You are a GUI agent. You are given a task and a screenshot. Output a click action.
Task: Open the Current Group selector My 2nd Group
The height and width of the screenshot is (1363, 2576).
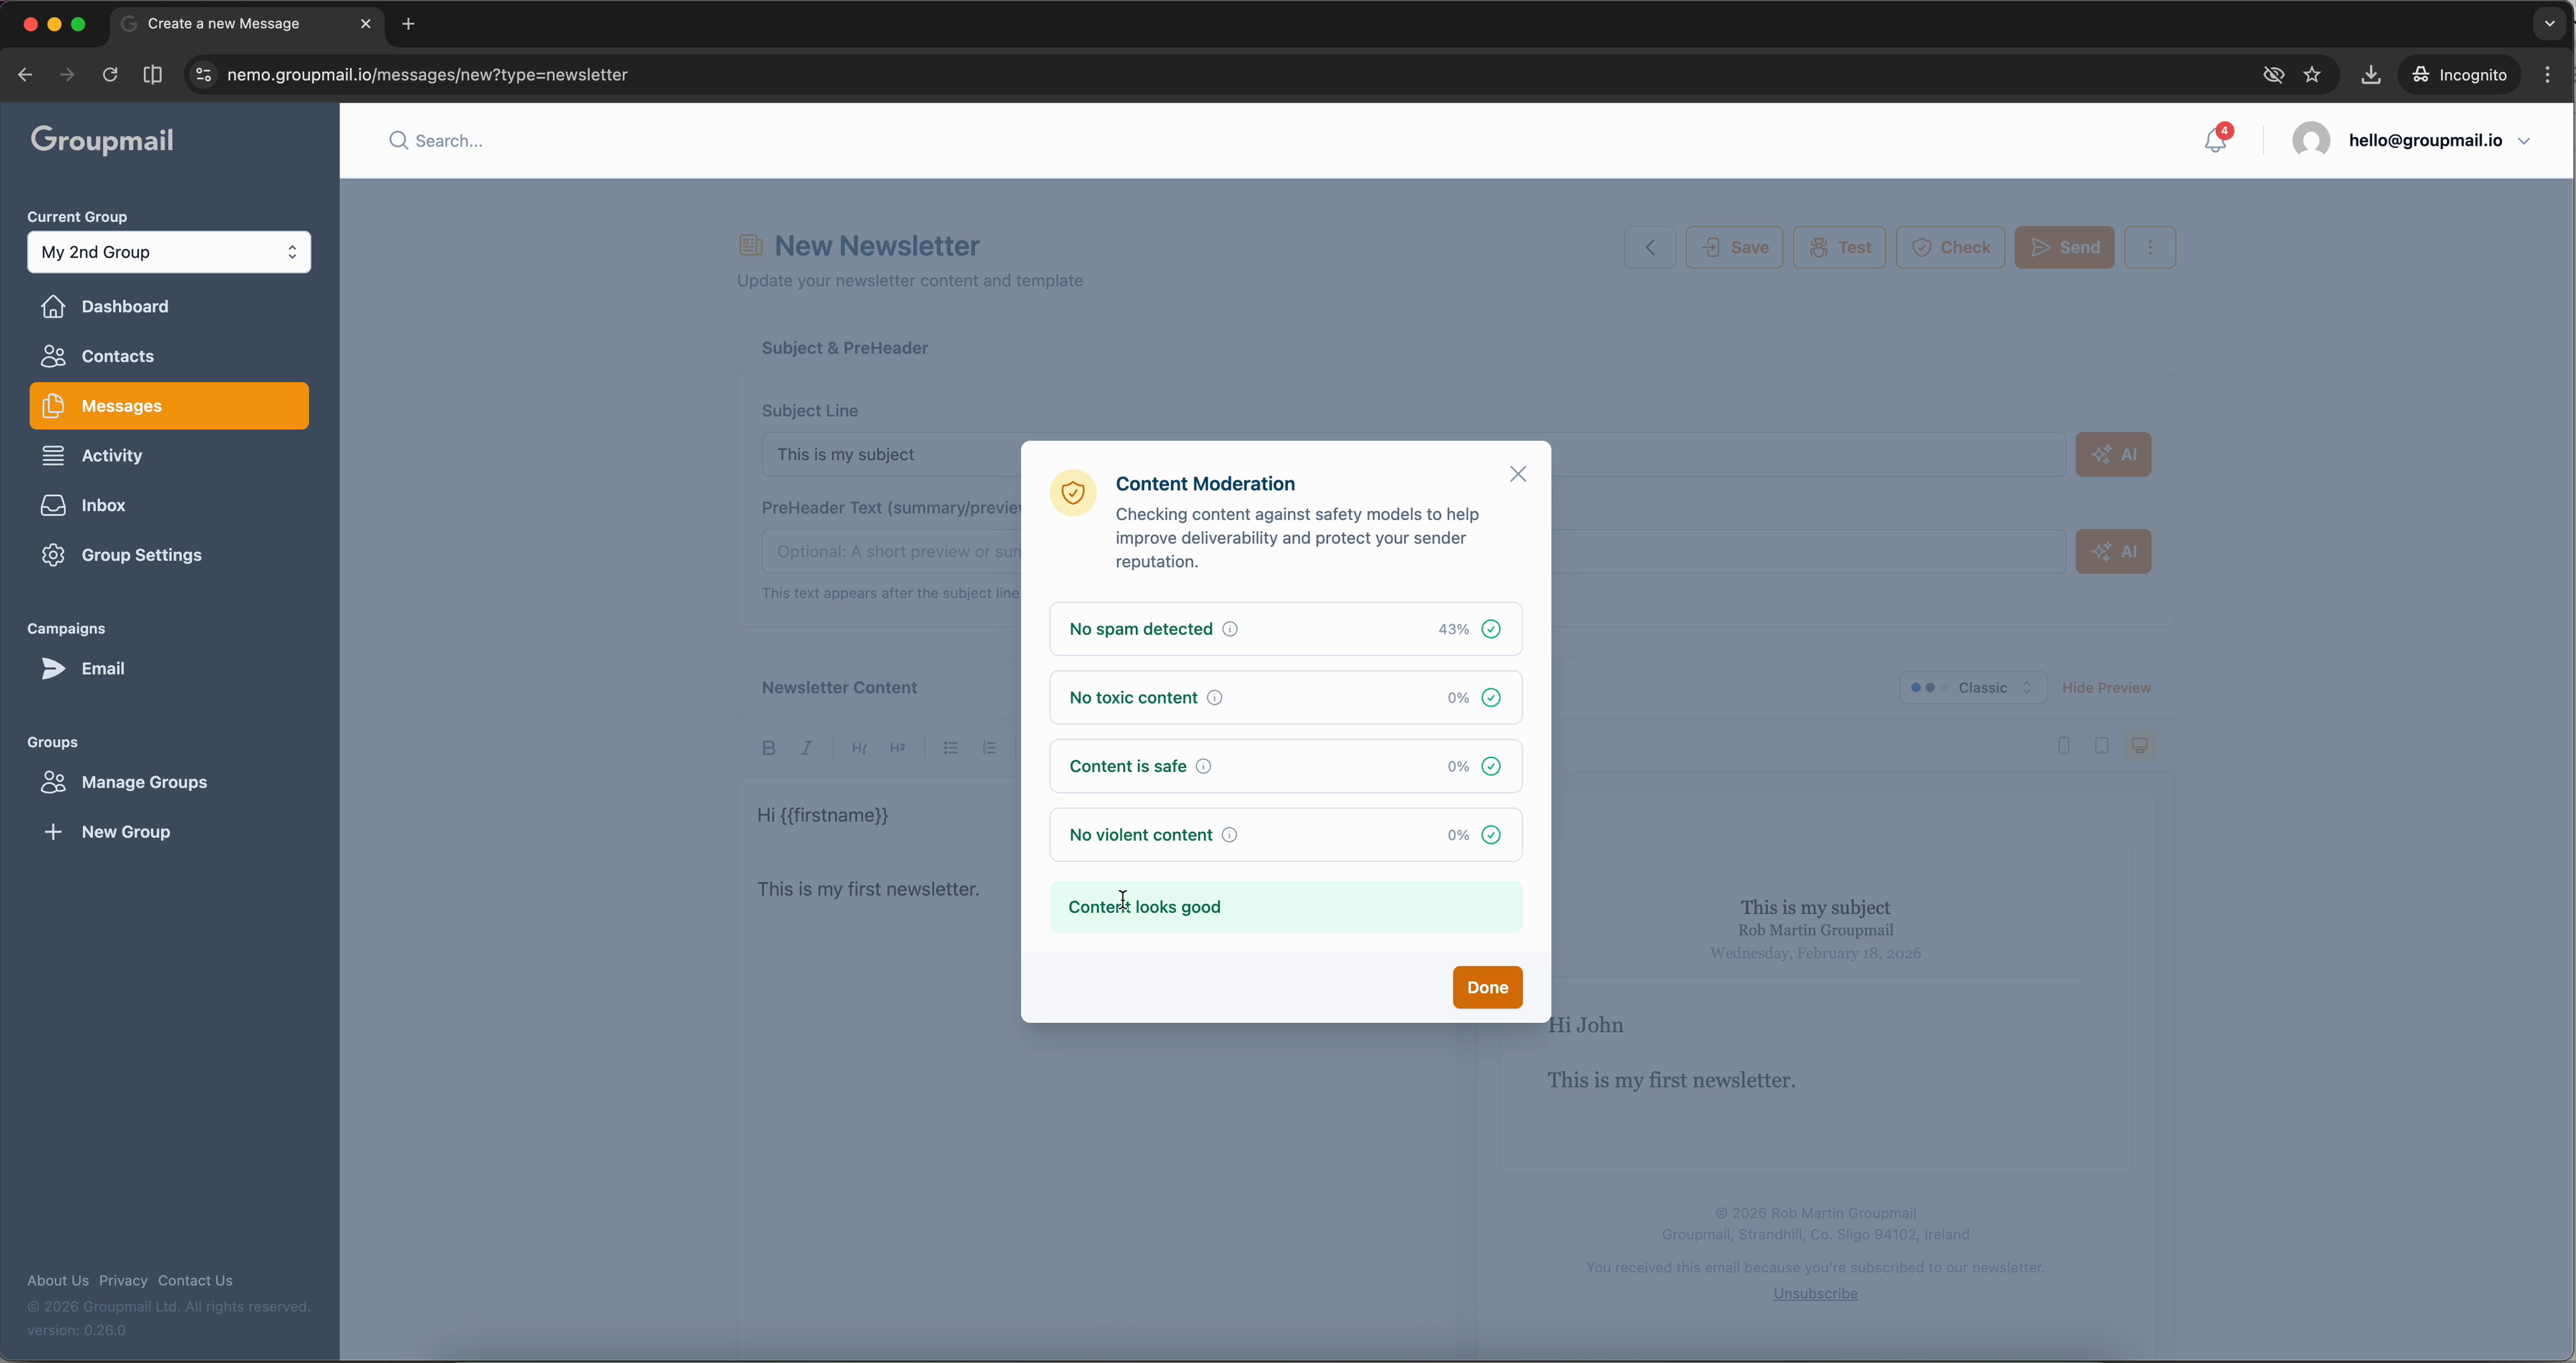point(169,252)
